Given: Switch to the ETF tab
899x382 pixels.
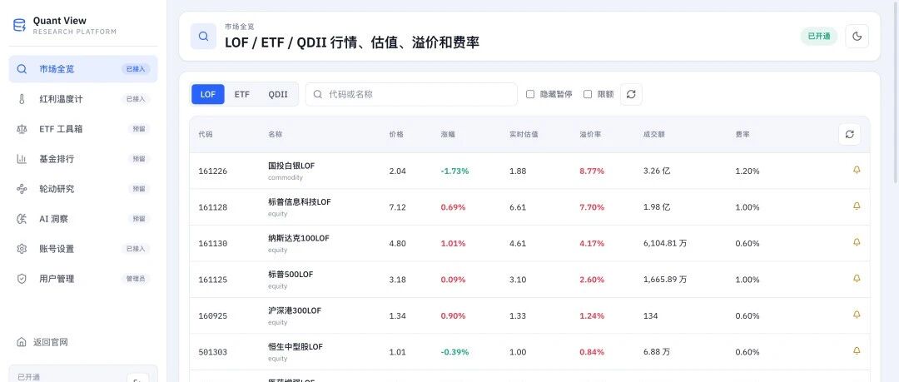Looking at the screenshot, I should pyautogui.click(x=242, y=94).
